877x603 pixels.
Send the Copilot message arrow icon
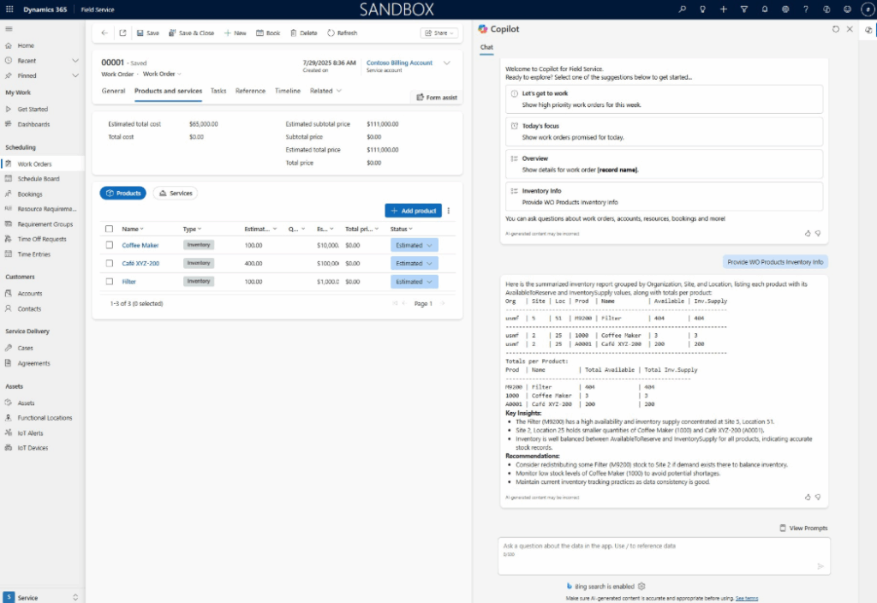coord(820,566)
